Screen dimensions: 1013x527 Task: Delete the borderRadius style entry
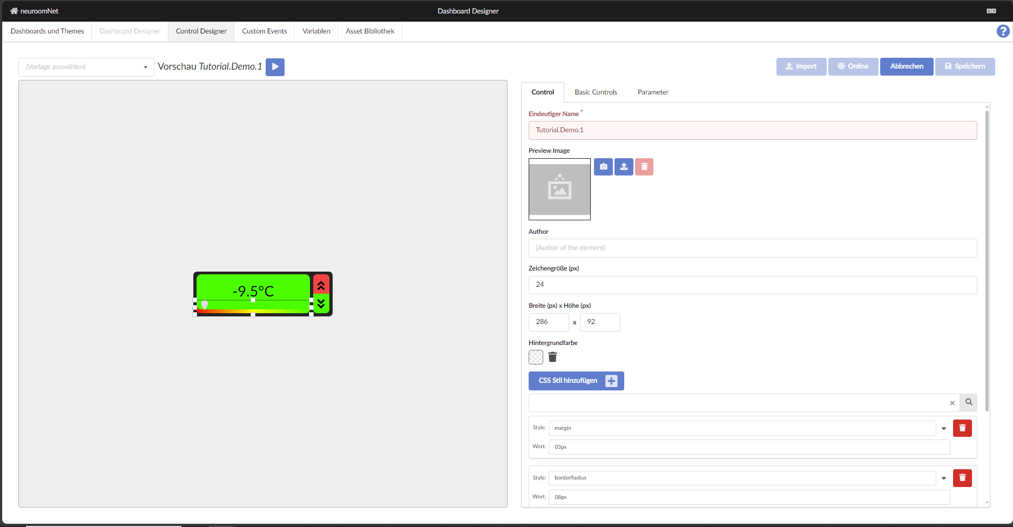click(x=962, y=478)
